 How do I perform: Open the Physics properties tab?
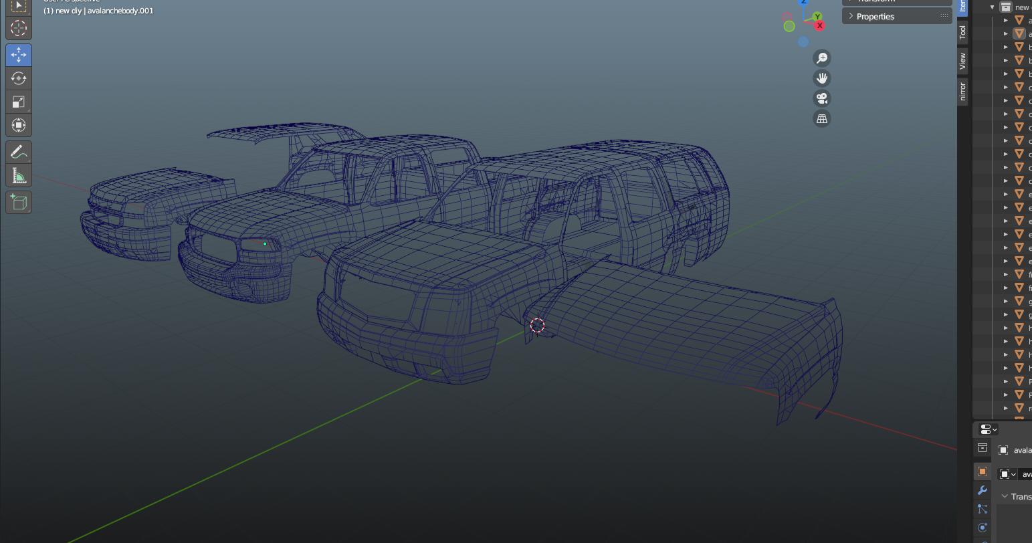[983, 528]
